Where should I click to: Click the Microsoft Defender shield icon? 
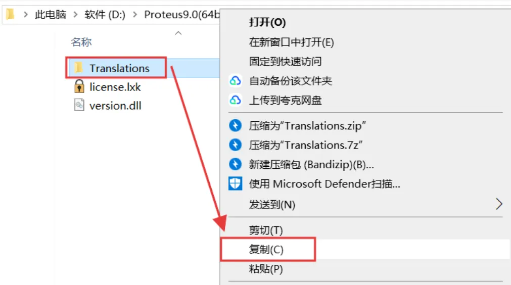[236, 184]
